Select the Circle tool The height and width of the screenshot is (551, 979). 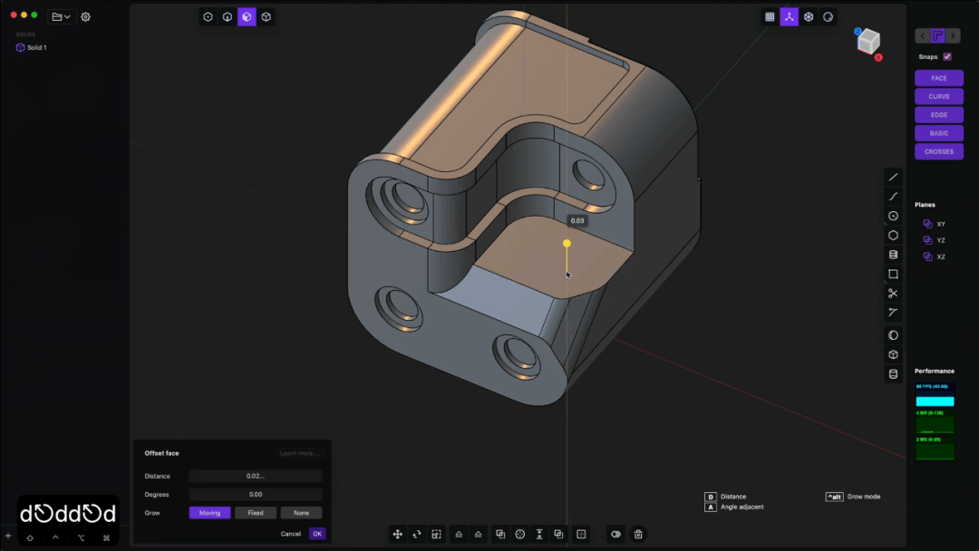coord(893,216)
